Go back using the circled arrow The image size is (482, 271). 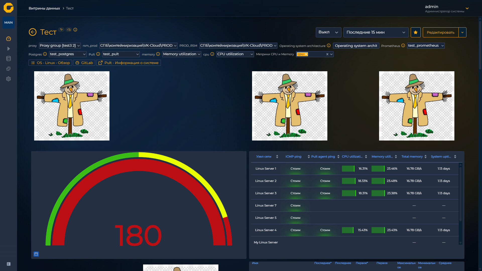33,32
